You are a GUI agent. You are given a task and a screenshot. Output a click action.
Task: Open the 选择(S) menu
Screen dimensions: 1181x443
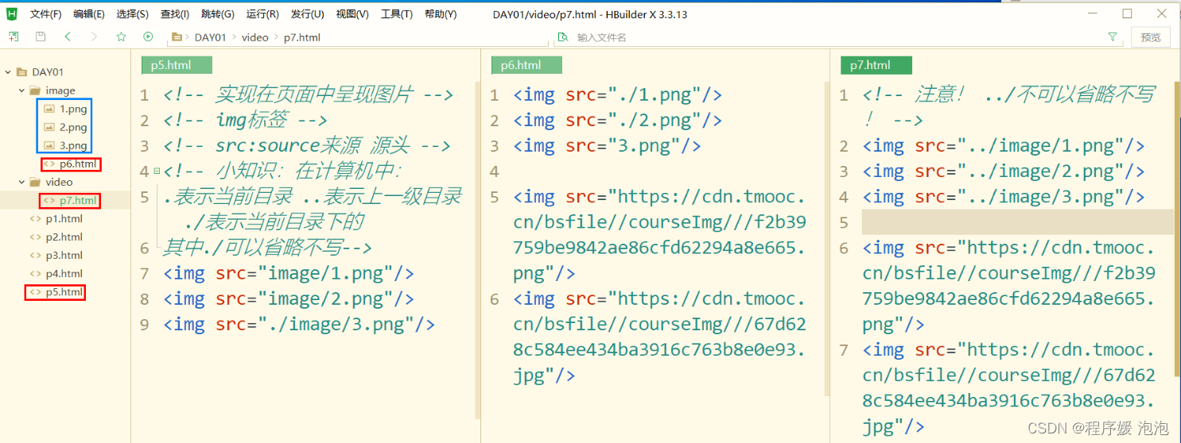pos(132,14)
